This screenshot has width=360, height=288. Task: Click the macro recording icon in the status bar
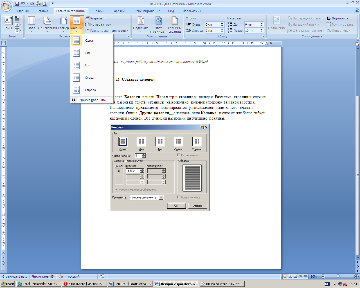click(102, 276)
